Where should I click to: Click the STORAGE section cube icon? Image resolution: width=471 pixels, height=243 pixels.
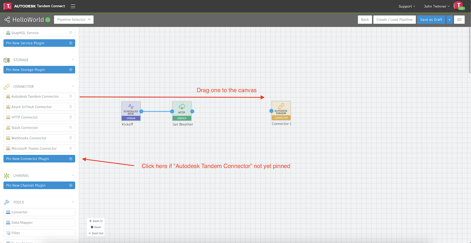(6, 60)
